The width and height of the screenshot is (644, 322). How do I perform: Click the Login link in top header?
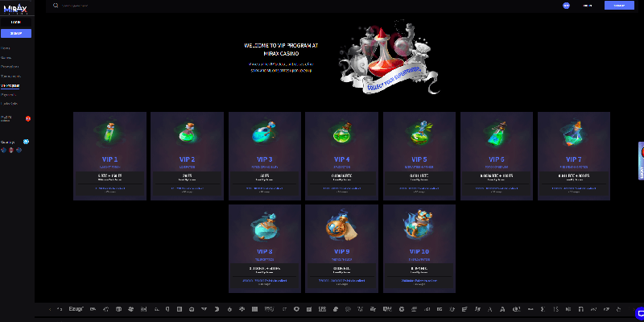pos(587,5)
